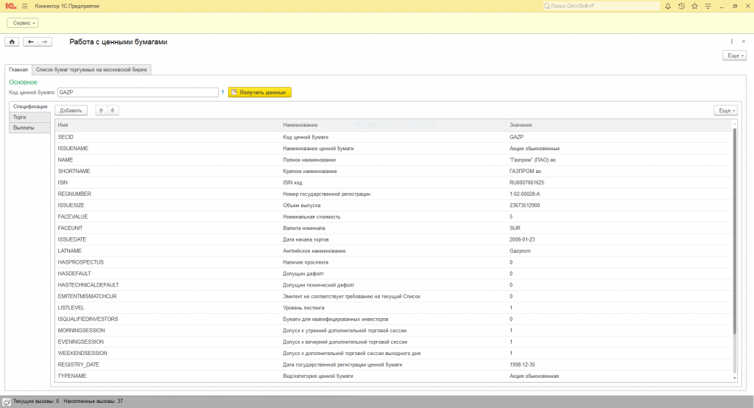
Task: Focus the Код ценной бумаги input field
Action: 138,92
